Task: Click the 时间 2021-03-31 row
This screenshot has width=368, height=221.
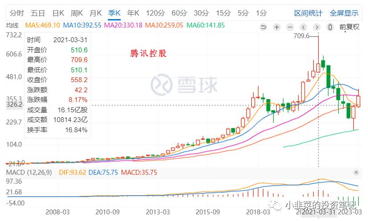Action: (x=57, y=40)
